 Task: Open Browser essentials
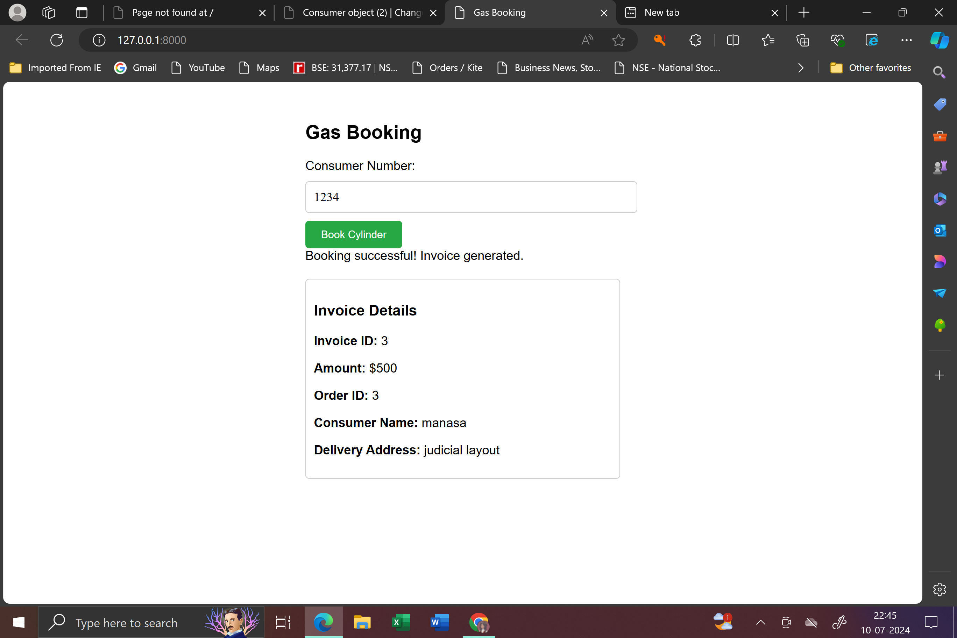[x=838, y=40]
